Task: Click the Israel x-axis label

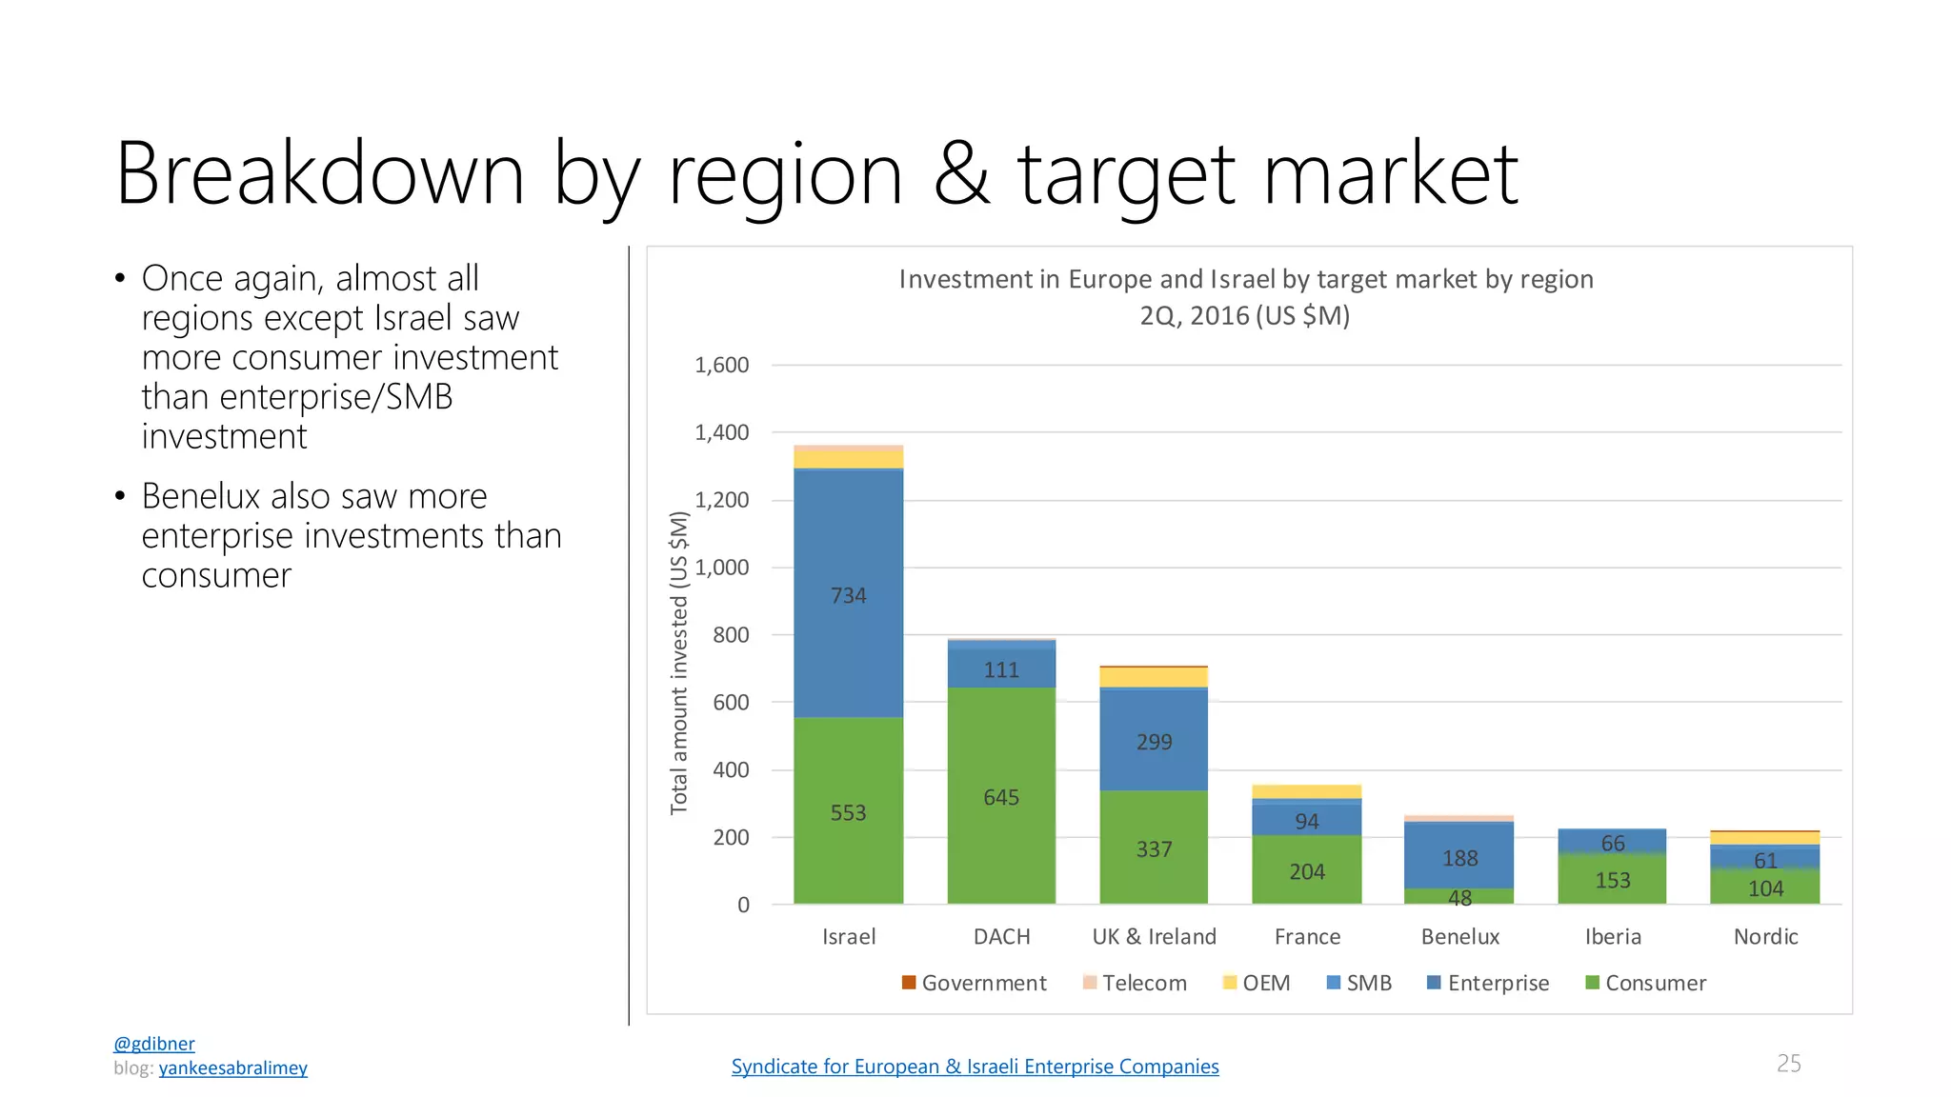Action: click(848, 936)
